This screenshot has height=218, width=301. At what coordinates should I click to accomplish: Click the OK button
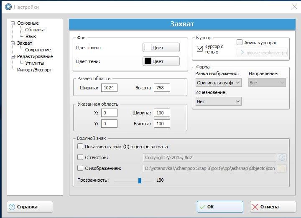tap(220, 207)
